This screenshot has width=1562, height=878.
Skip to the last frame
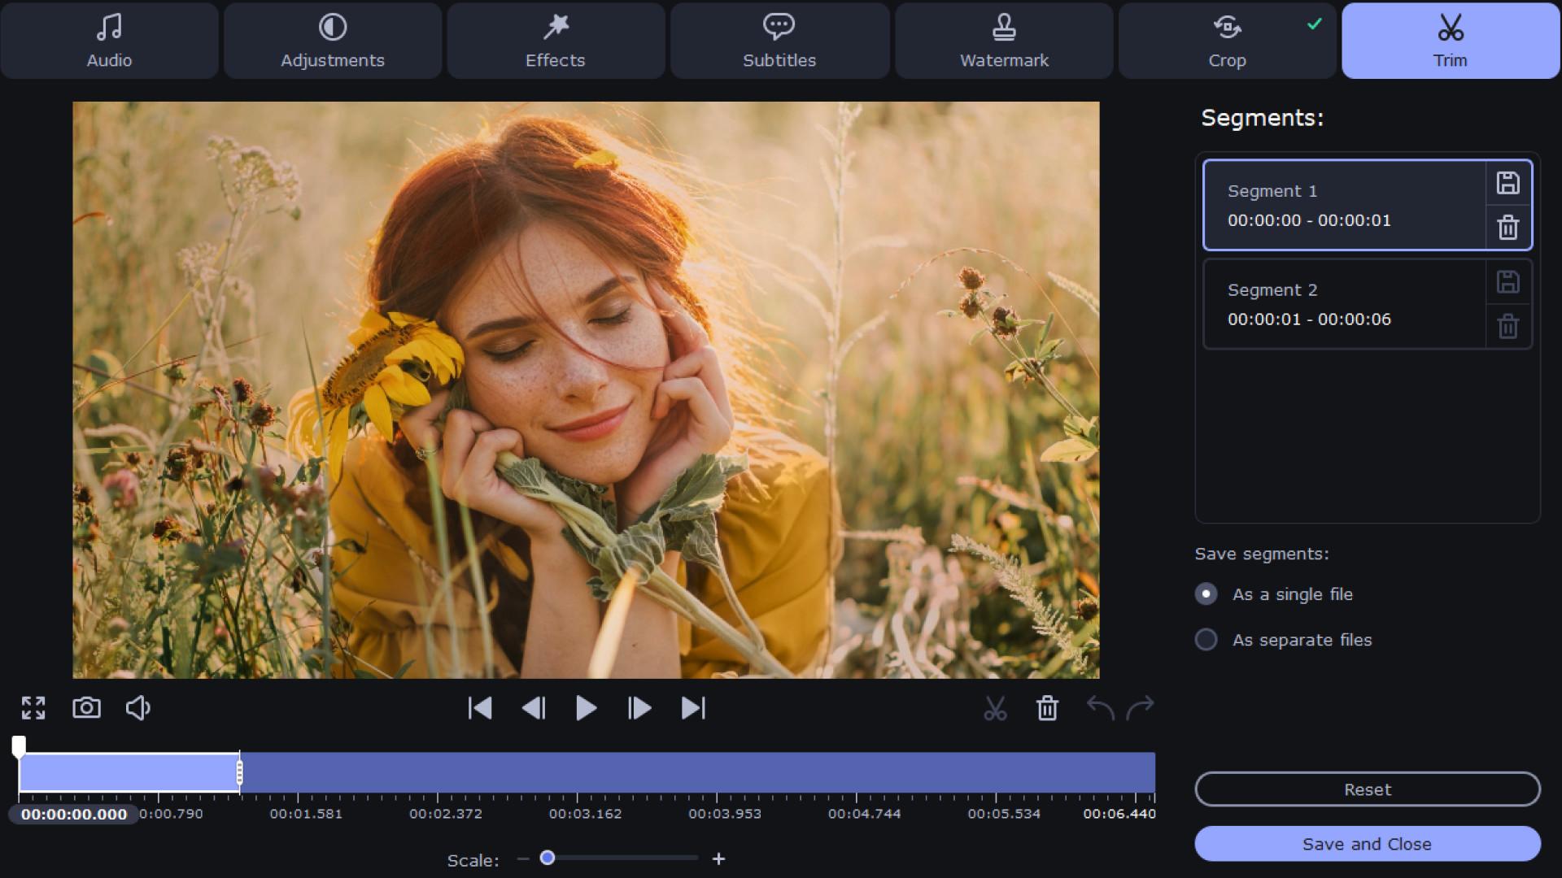point(693,708)
